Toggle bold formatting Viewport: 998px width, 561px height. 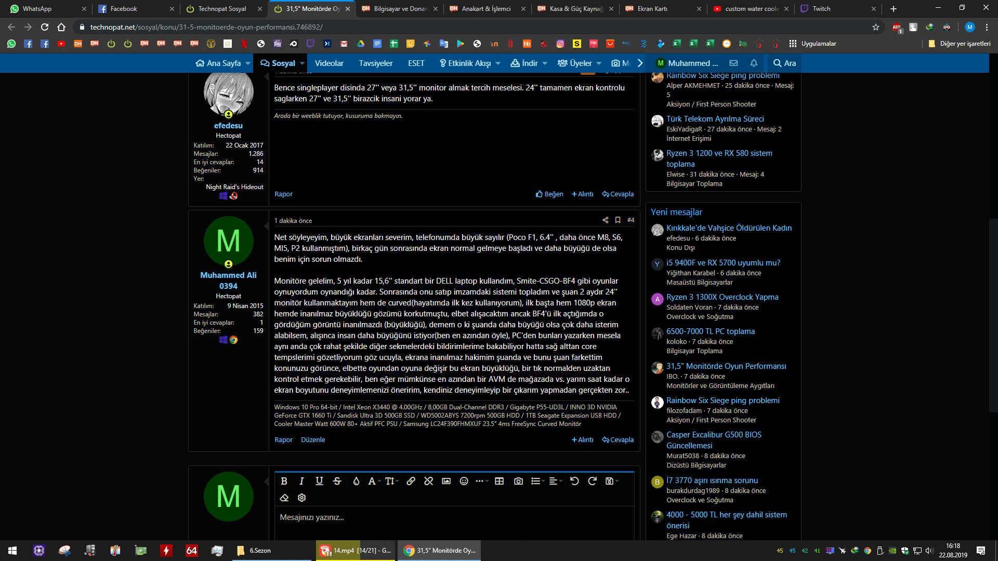click(x=284, y=481)
